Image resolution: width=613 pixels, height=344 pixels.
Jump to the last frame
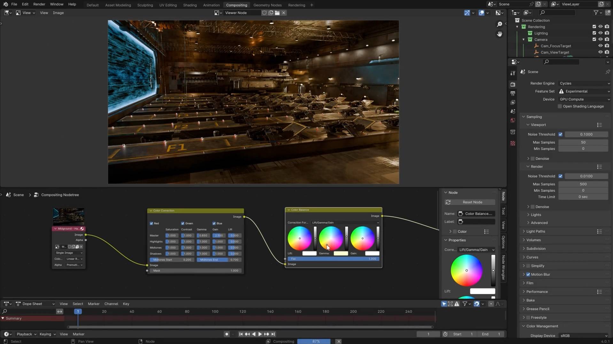pyautogui.click(x=273, y=334)
